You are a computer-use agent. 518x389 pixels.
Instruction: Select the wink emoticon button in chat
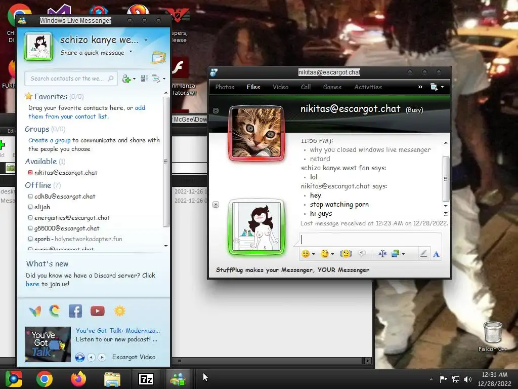[x=325, y=254]
